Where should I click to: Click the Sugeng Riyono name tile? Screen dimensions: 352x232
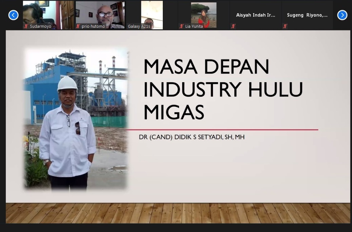tap(307, 15)
